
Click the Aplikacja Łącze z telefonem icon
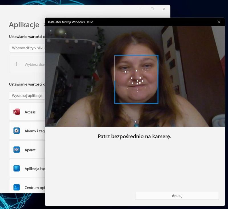tap(17, 169)
